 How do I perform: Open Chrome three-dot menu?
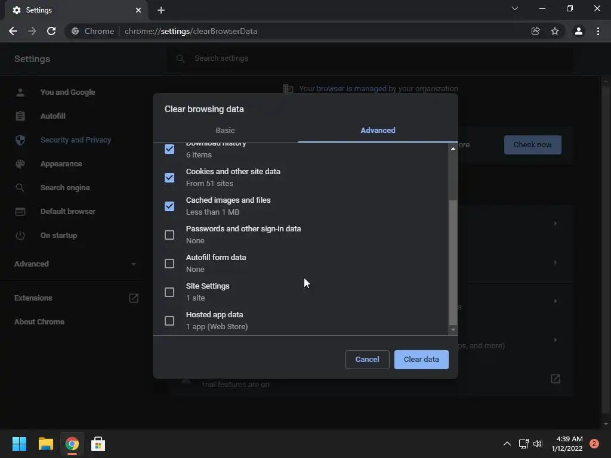click(x=598, y=31)
